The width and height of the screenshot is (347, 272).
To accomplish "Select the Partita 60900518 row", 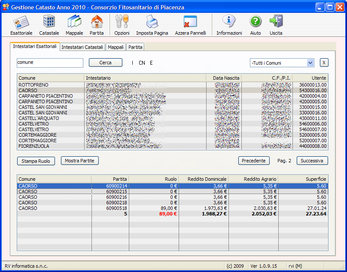I will (x=173, y=208).
